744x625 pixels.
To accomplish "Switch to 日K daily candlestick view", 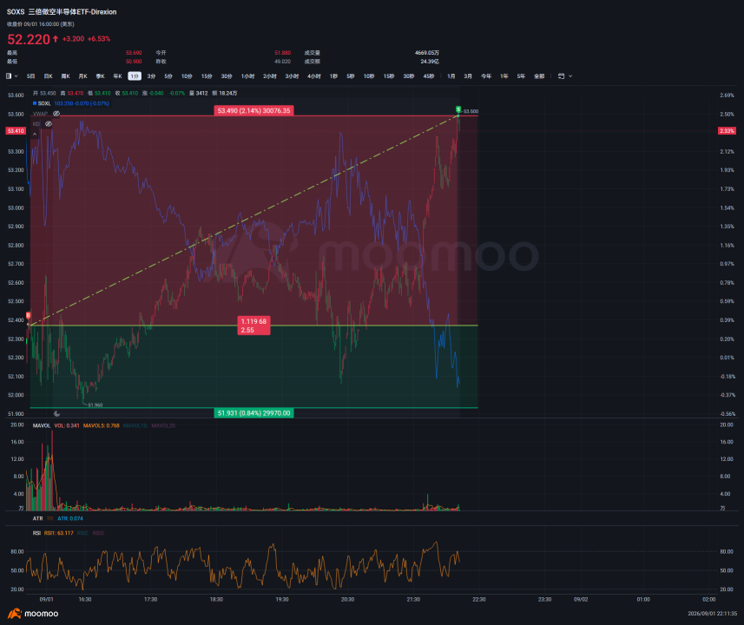I will tap(48, 76).
